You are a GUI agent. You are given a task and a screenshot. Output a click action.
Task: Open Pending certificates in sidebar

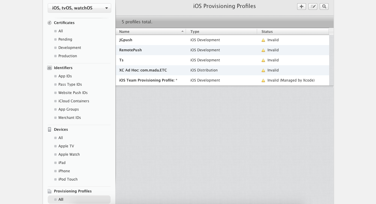click(65, 39)
